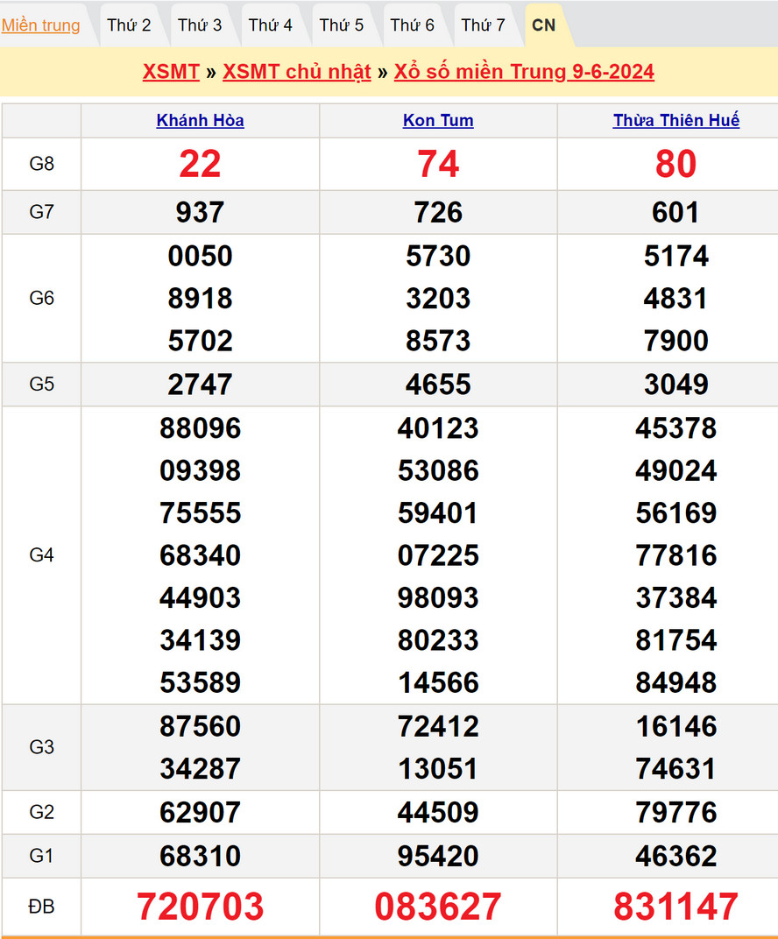Select the G8 number 22
The height and width of the screenshot is (939, 778).
point(200,164)
